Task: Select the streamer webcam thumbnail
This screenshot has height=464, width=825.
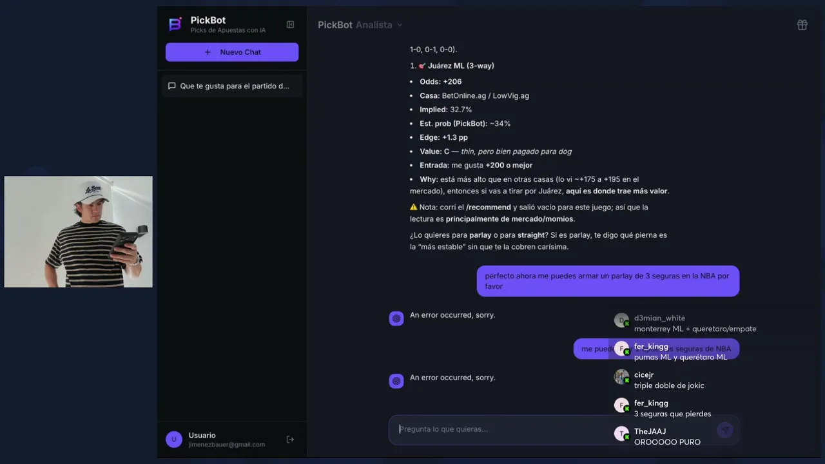Action: click(79, 232)
